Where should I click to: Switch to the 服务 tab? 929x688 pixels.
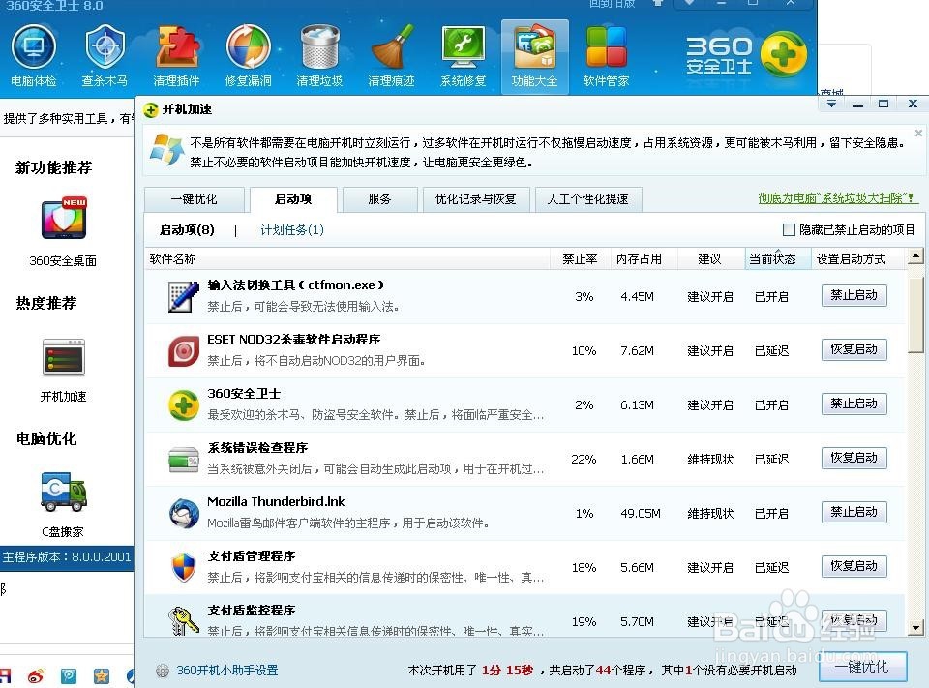(x=379, y=199)
